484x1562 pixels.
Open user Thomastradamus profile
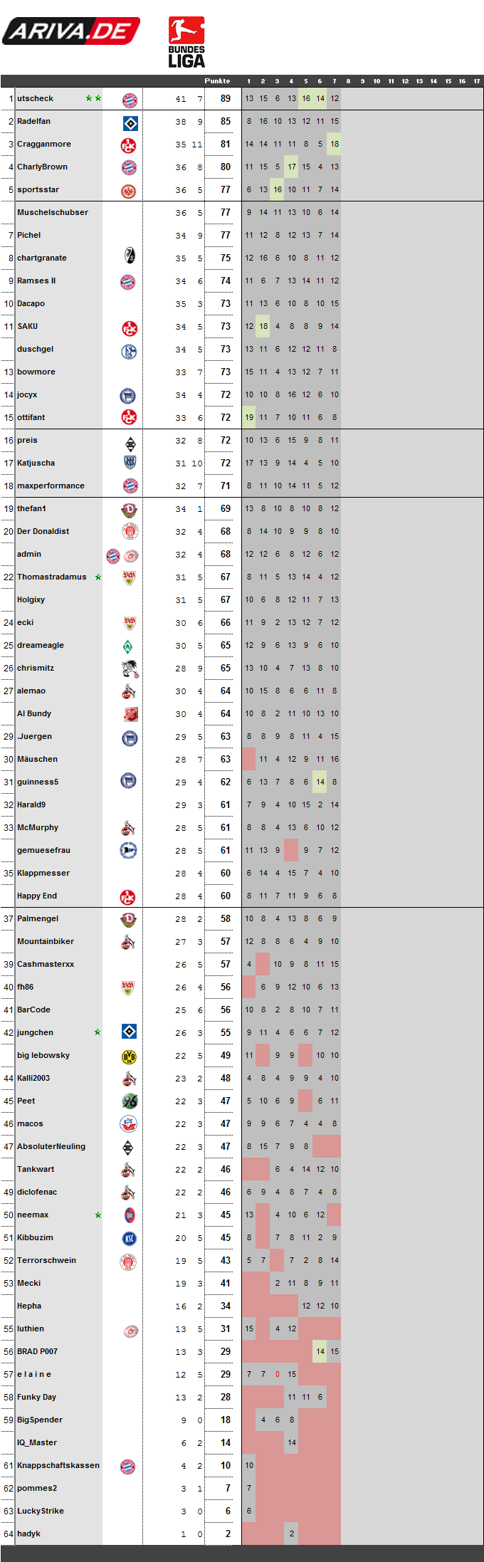click(x=52, y=577)
